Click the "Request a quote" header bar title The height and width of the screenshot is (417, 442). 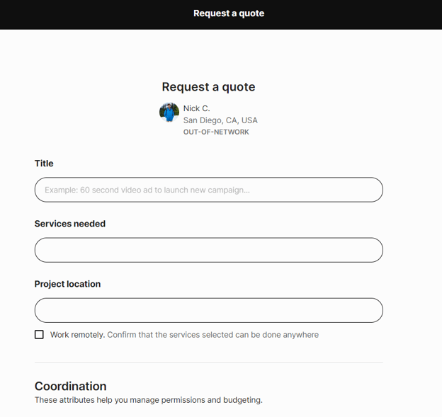click(229, 13)
